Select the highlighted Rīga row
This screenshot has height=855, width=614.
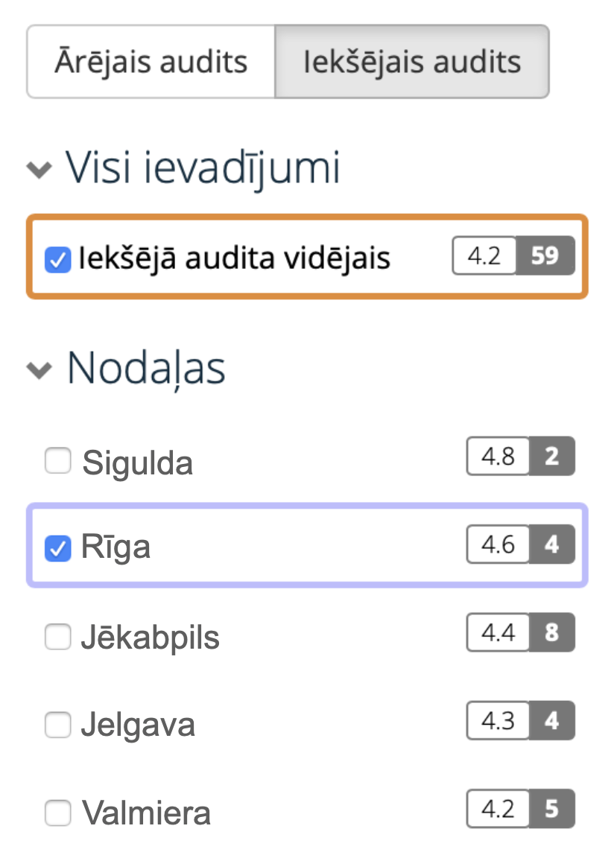(298, 546)
